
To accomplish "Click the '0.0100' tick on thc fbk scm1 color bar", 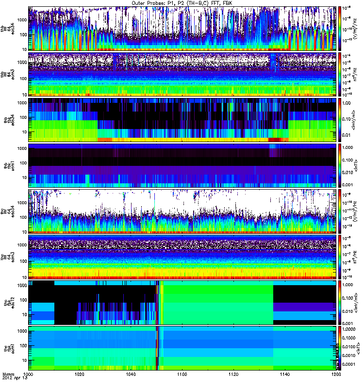I will pos(349,347).
